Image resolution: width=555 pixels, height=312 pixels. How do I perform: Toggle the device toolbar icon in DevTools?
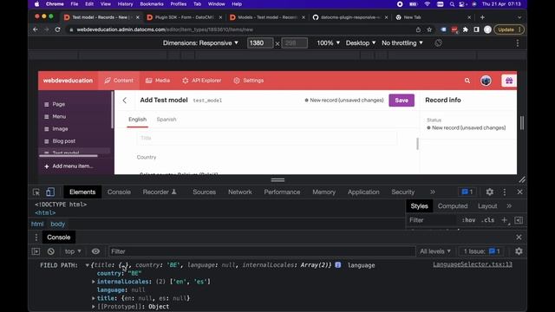(50, 192)
